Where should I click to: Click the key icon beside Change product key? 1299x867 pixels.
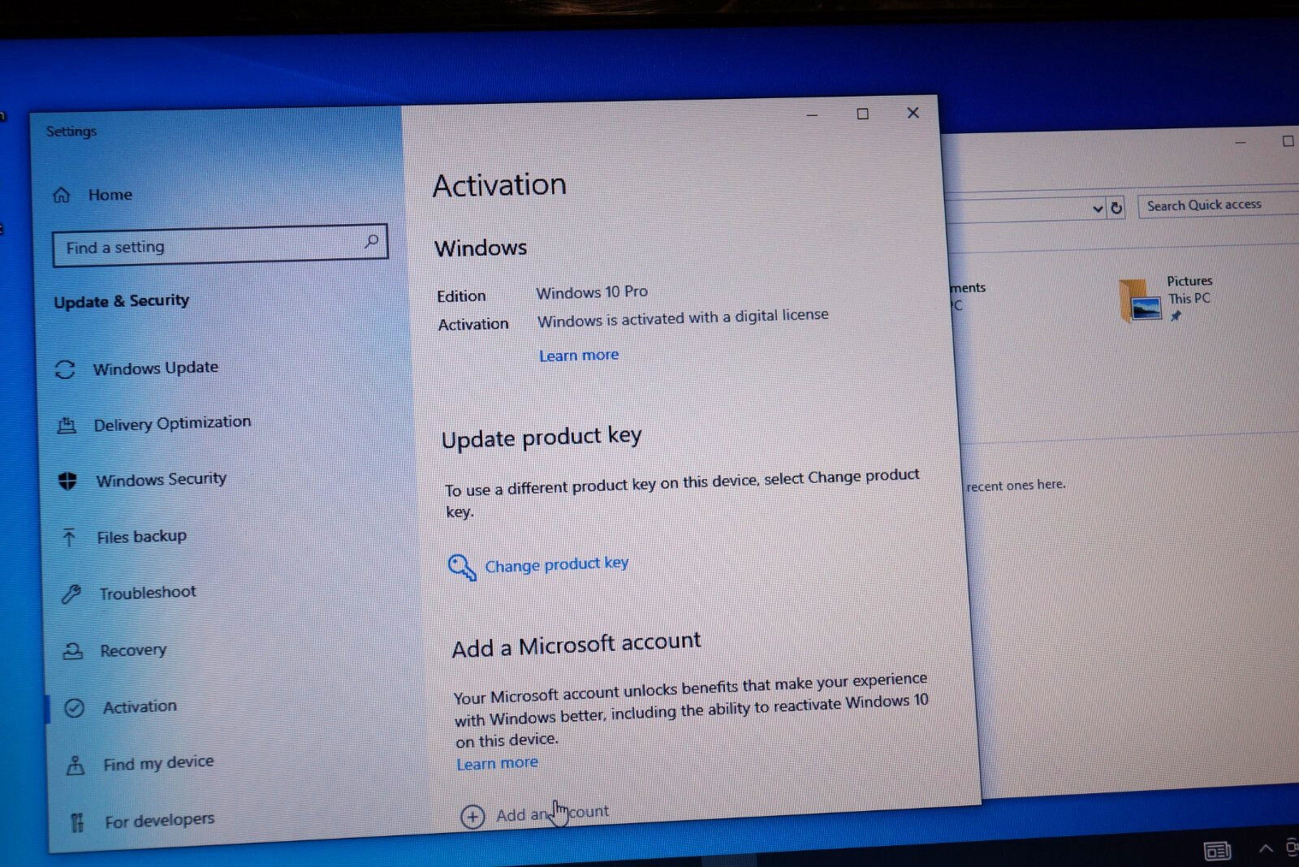pyautogui.click(x=462, y=567)
